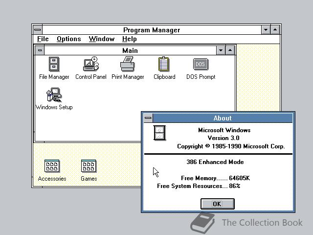This screenshot has width=313, height=235.
Task: Open the Window menu
Action: [102, 39]
